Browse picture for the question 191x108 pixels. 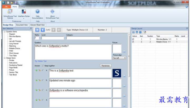[x=124, y=52]
